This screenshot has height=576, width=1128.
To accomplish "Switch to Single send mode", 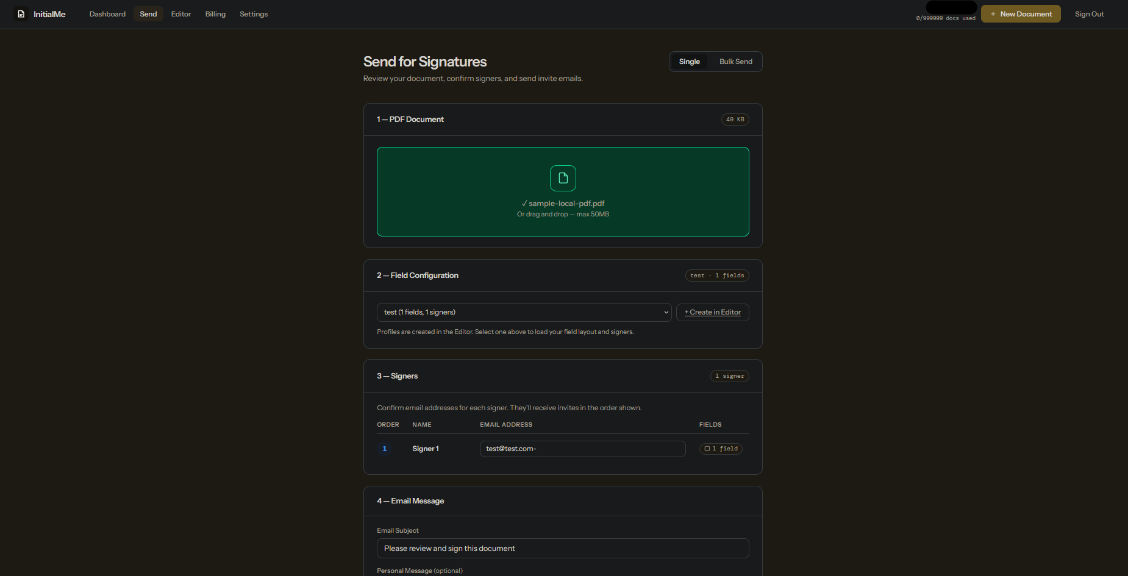I will 690,62.
